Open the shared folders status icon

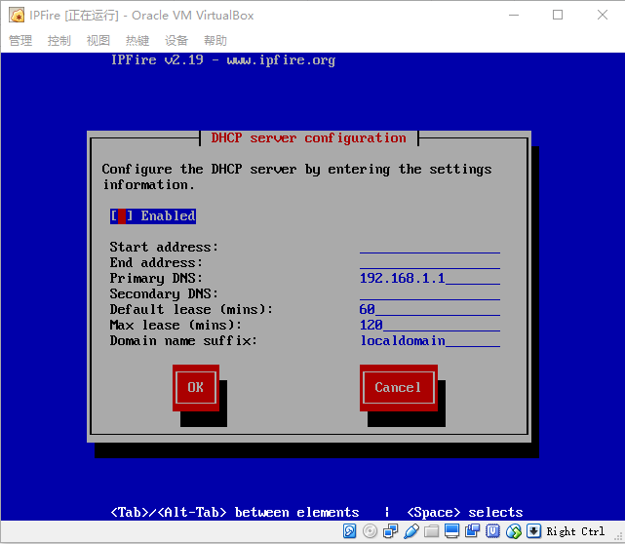point(431,531)
